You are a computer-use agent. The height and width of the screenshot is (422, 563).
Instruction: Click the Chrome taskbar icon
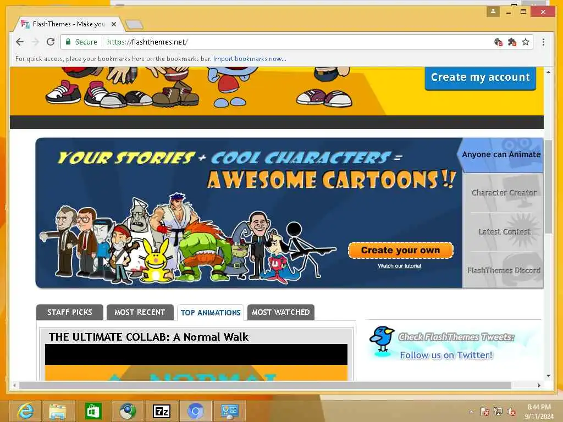pyautogui.click(x=196, y=411)
